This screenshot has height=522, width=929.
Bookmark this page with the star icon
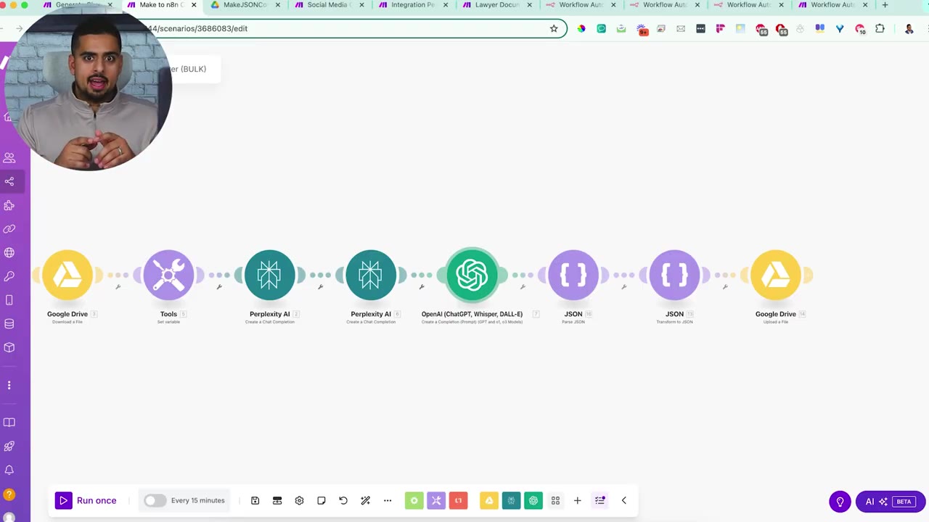point(554,28)
